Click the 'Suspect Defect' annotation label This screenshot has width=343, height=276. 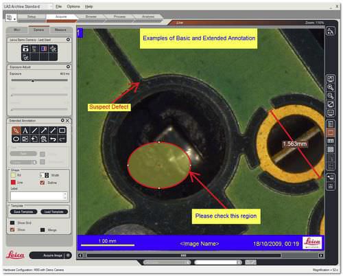pos(109,107)
